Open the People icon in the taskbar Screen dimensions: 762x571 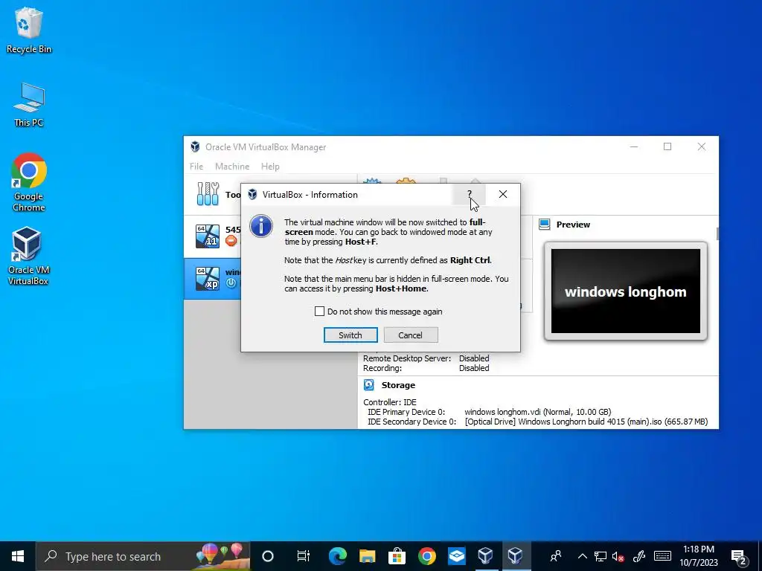click(556, 556)
